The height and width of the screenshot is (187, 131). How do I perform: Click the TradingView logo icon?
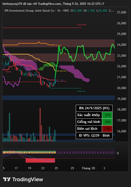[x=7, y=179]
